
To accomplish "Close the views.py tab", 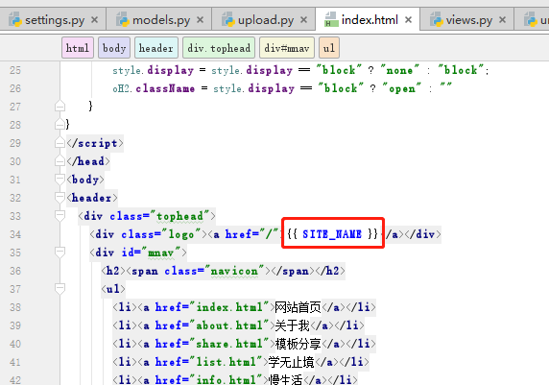I will coord(502,20).
